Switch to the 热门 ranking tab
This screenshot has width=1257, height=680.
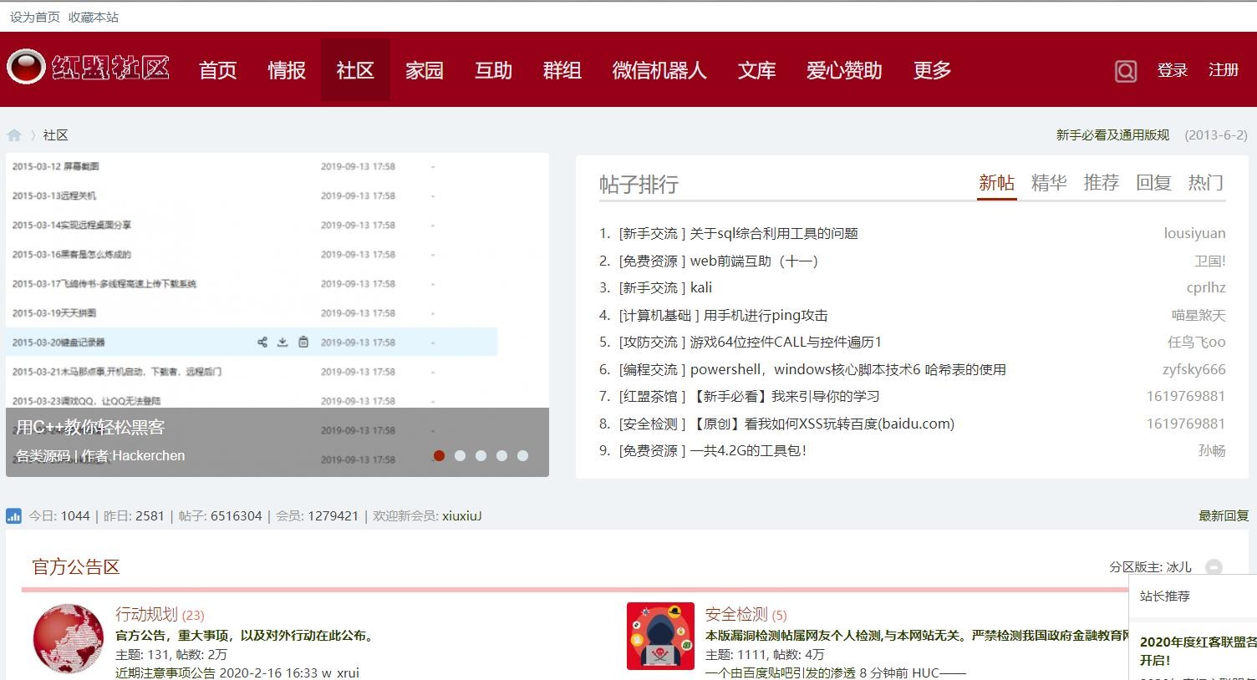(1205, 183)
